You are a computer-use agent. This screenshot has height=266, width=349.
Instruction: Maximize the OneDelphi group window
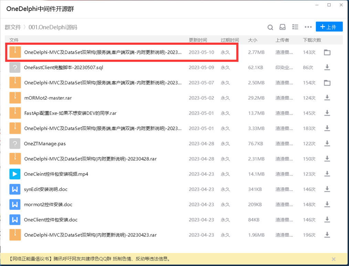[329, 5]
